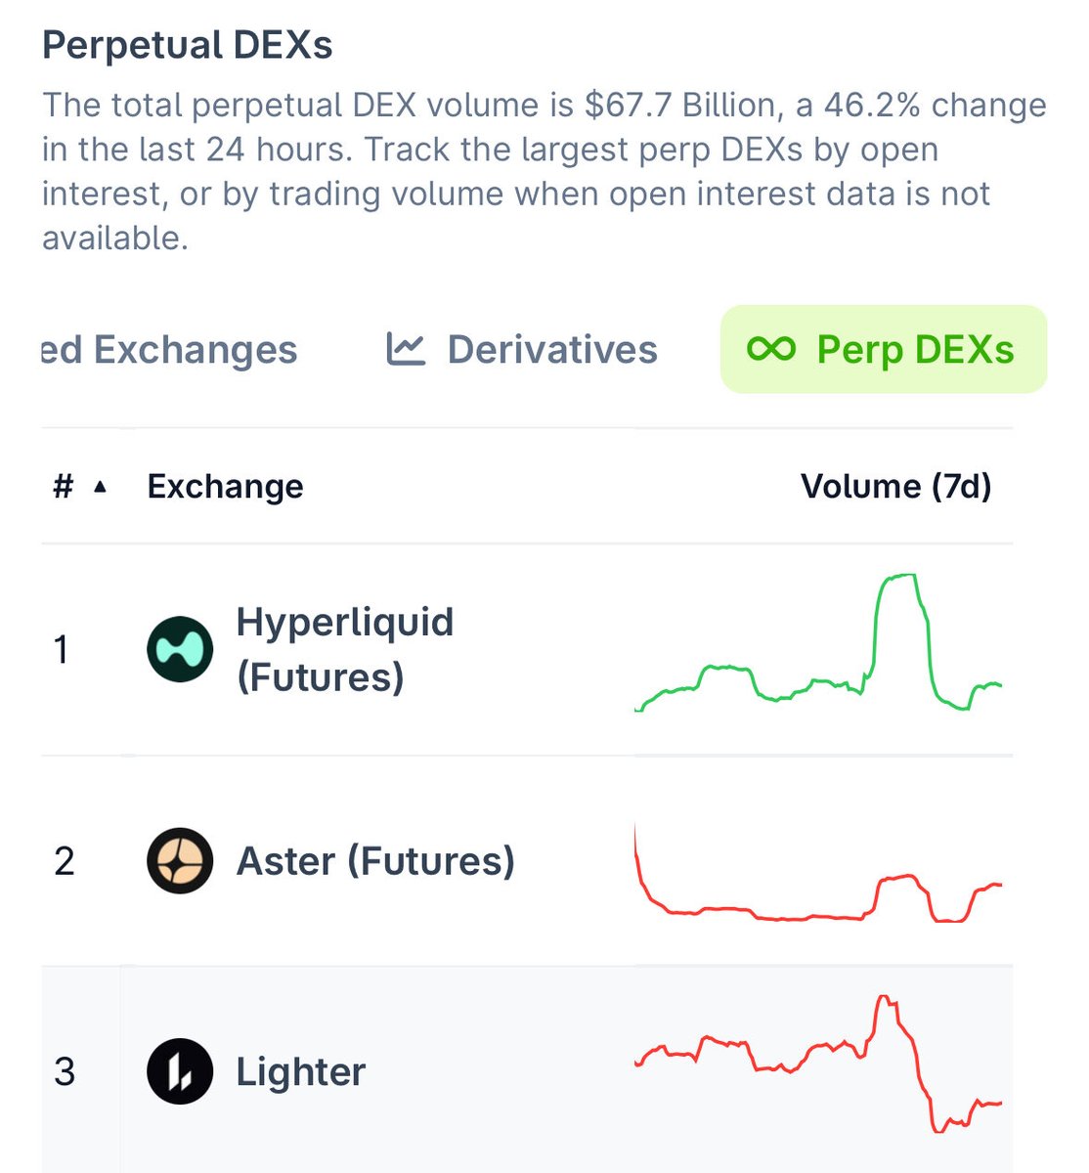Click the infinity icon on Perp DEXs tab
The image size is (1089, 1173).
click(x=770, y=349)
